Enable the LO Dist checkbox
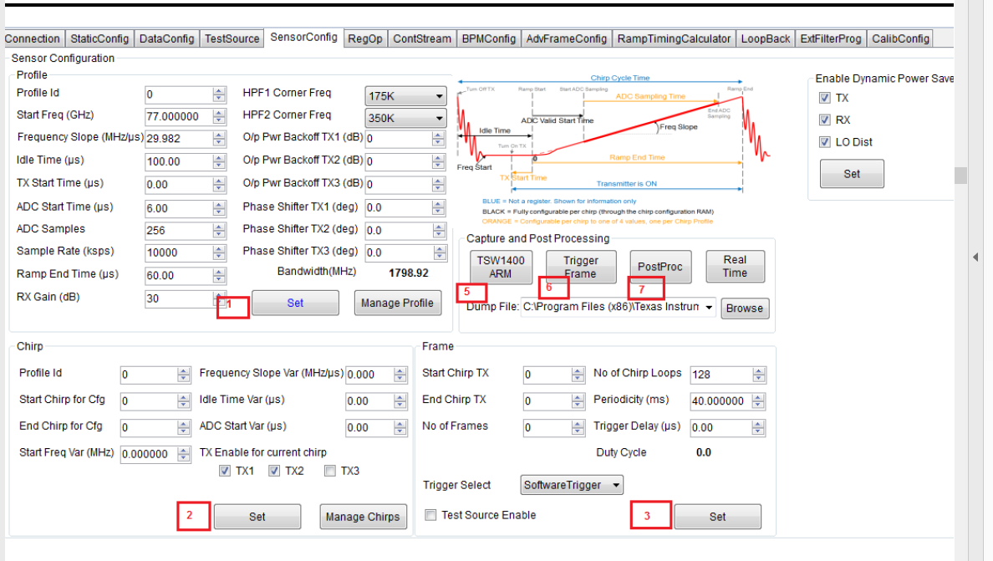The width and height of the screenshot is (993, 561). (825, 140)
